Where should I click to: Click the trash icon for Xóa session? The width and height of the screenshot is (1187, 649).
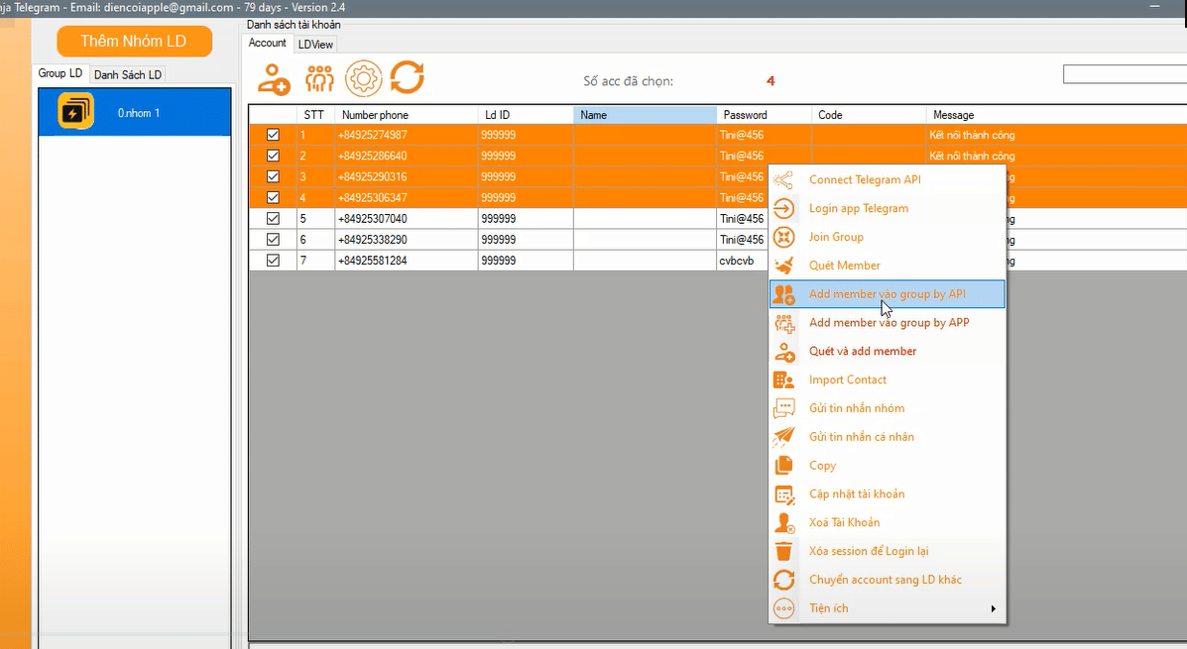783,551
